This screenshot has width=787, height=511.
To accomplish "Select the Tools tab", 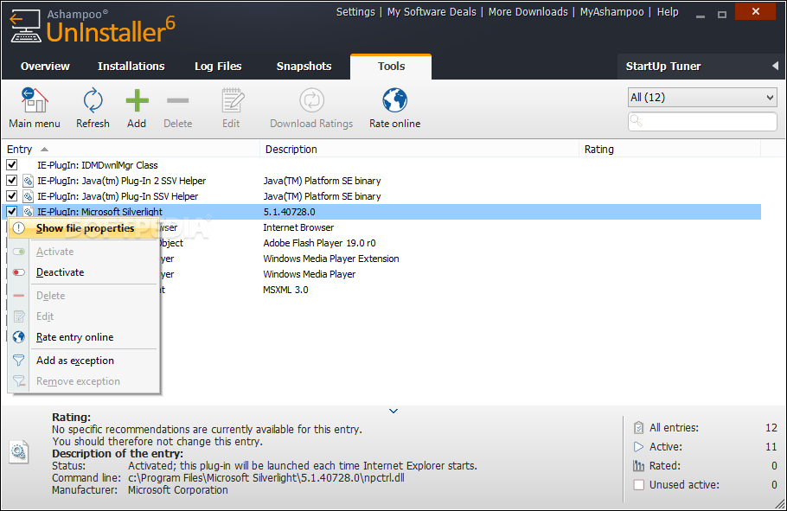I will 391,67.
